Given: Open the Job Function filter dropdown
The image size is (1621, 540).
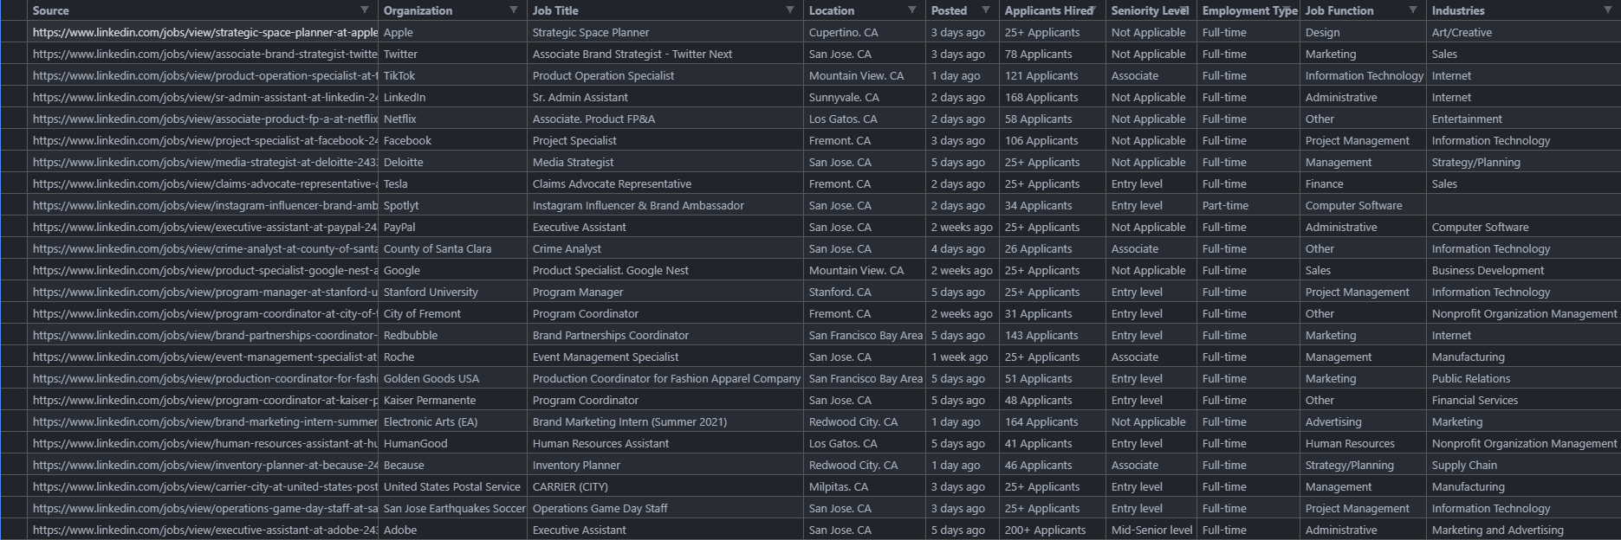Looking at the screenshot, I should (1412, 10).
